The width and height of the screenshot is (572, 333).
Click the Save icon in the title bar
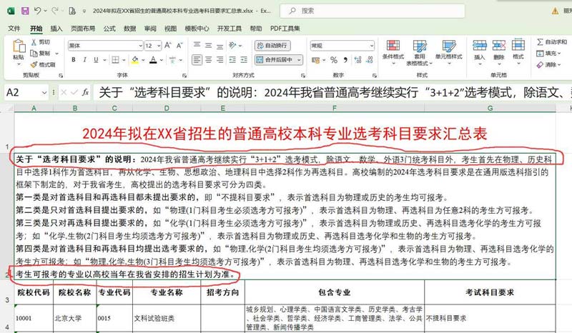coord(25,11)
